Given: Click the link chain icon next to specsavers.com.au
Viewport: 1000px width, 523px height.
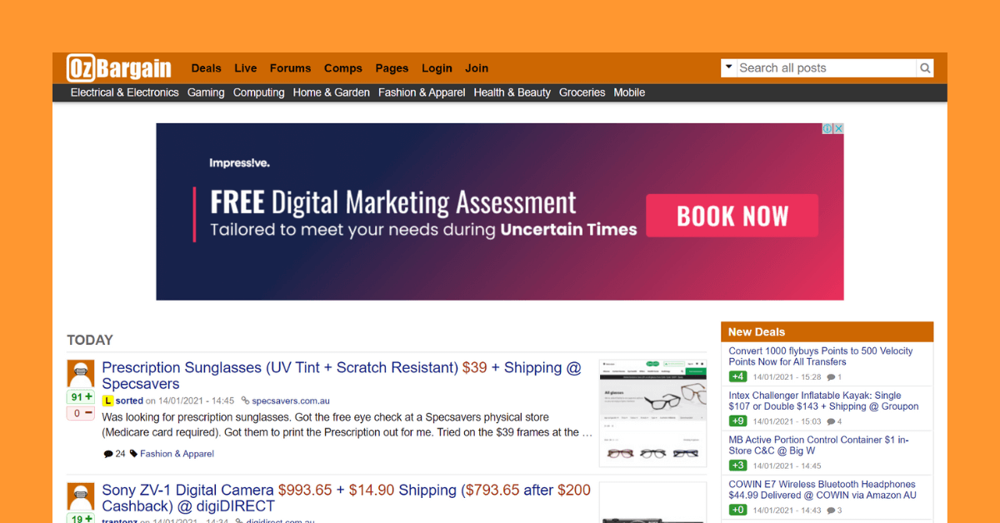Looking at the screenshot, I should [245, 401].
